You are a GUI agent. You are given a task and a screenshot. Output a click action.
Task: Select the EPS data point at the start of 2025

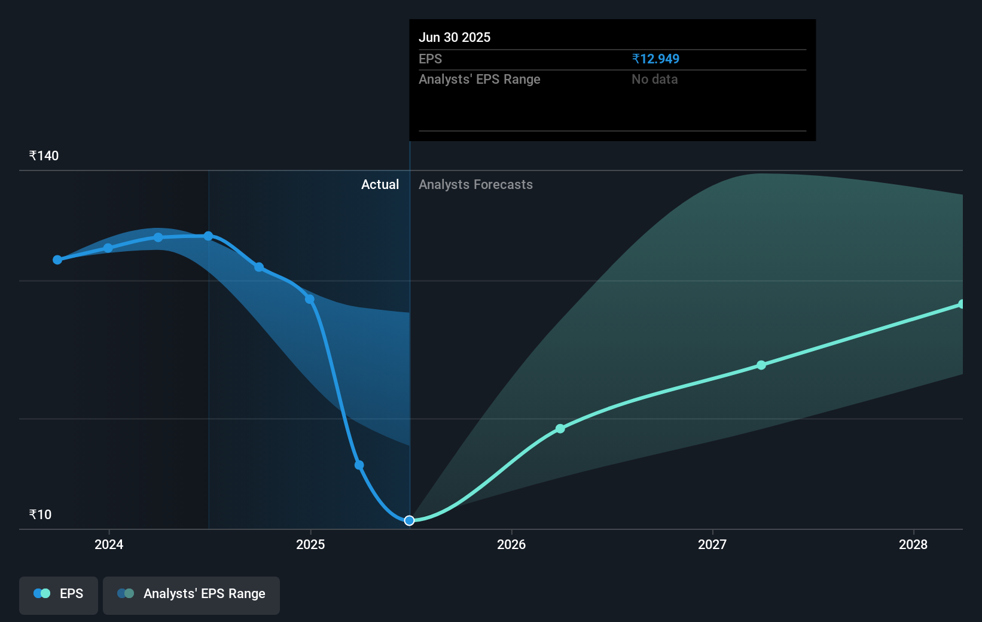tap(309, 299)
